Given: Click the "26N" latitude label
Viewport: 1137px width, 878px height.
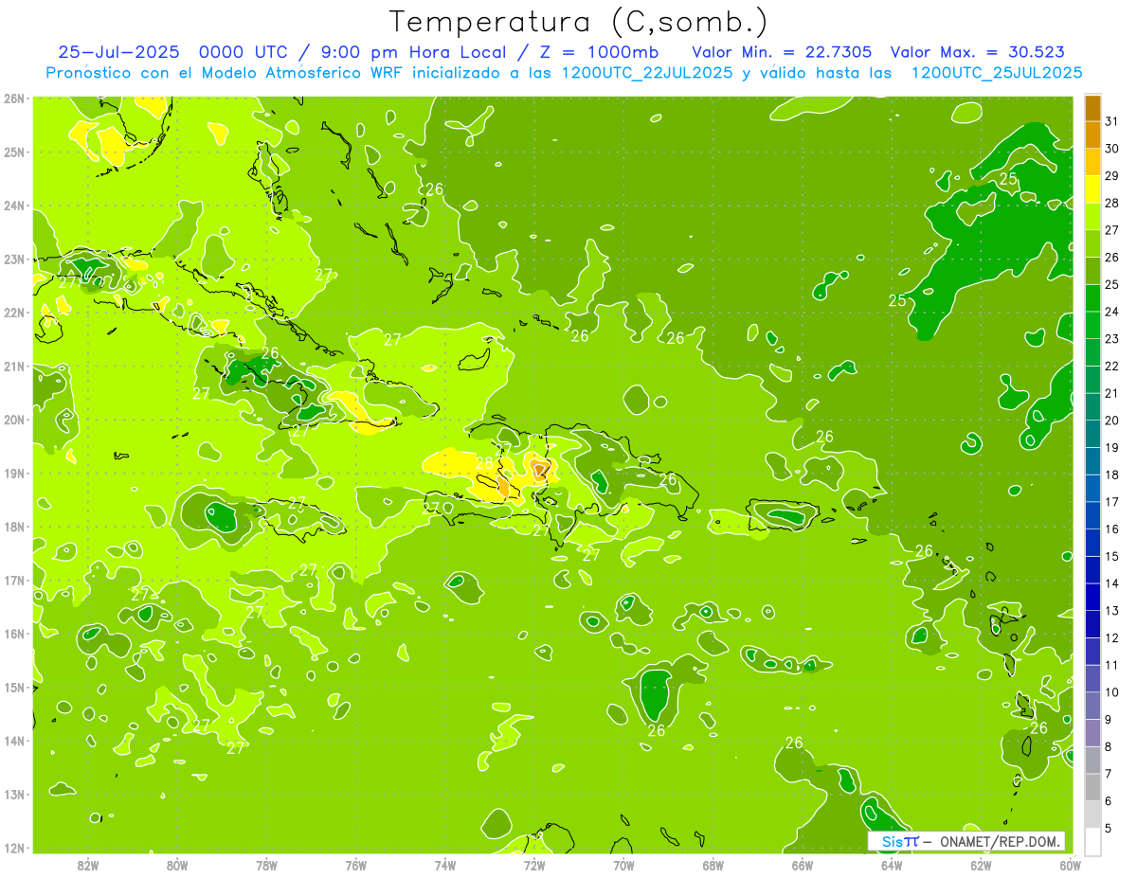Looking at the screenshot, I should 14,99.
